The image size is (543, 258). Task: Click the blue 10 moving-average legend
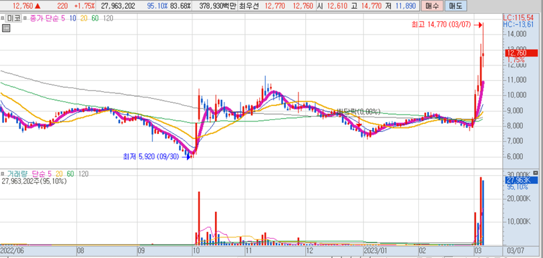click(x=73, y=18)
